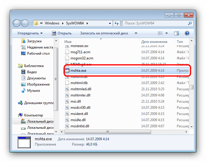Viewport: 206px width, 162px height.
Task: Show hidden path levels via double chevron
Action: (41, 23)
